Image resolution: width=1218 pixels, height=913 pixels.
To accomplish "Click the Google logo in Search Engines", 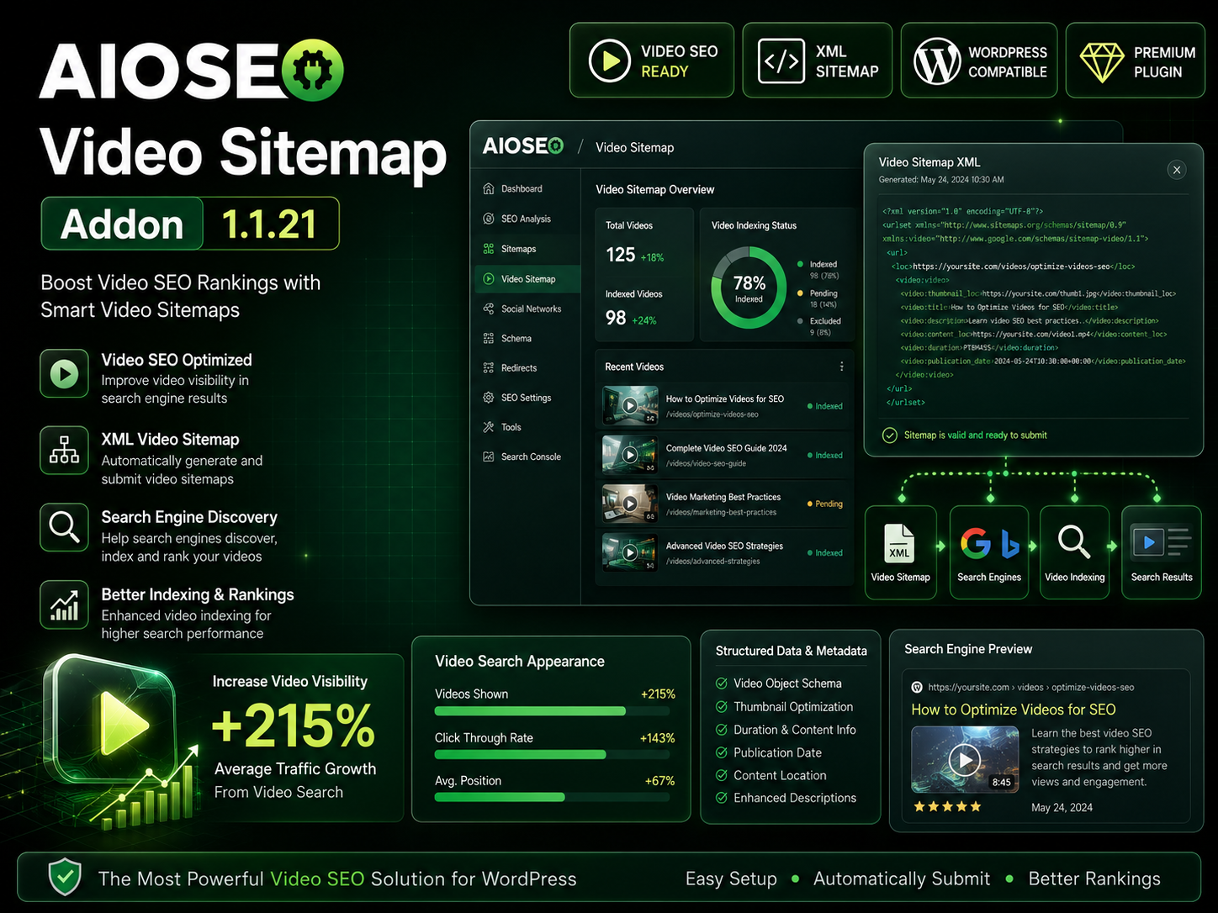I will pos(976,543).
